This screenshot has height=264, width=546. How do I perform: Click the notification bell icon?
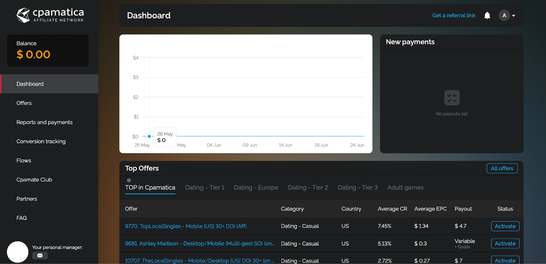[487, 16]
